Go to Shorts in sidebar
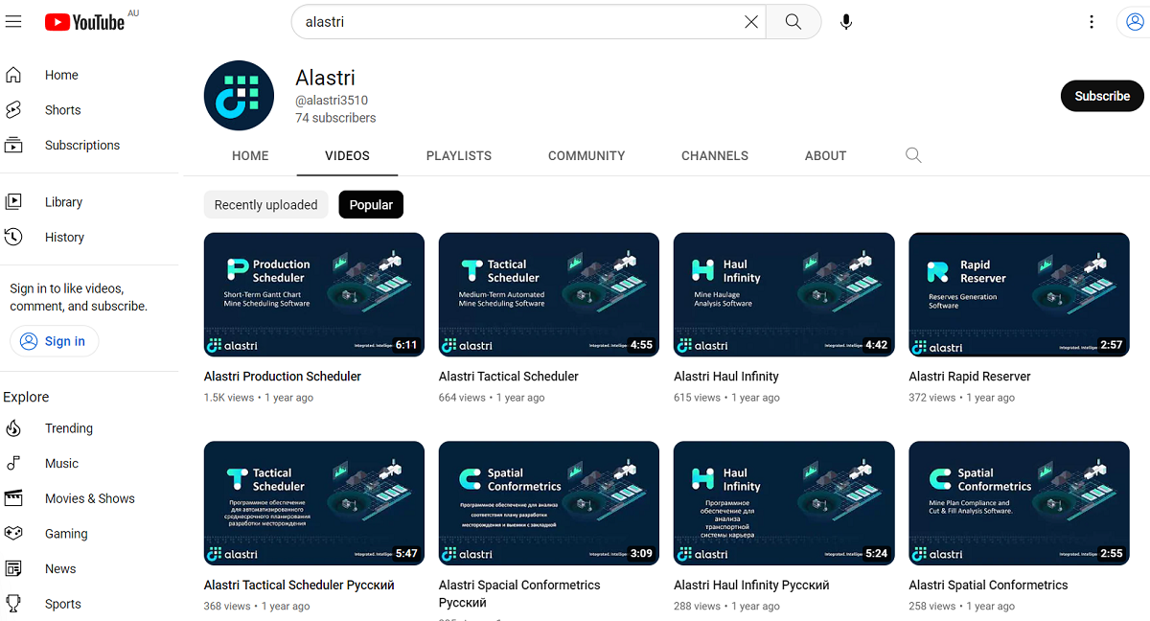Image resolution: width=1150 pixels, height=621 pixels. click(x=62, y=110)
